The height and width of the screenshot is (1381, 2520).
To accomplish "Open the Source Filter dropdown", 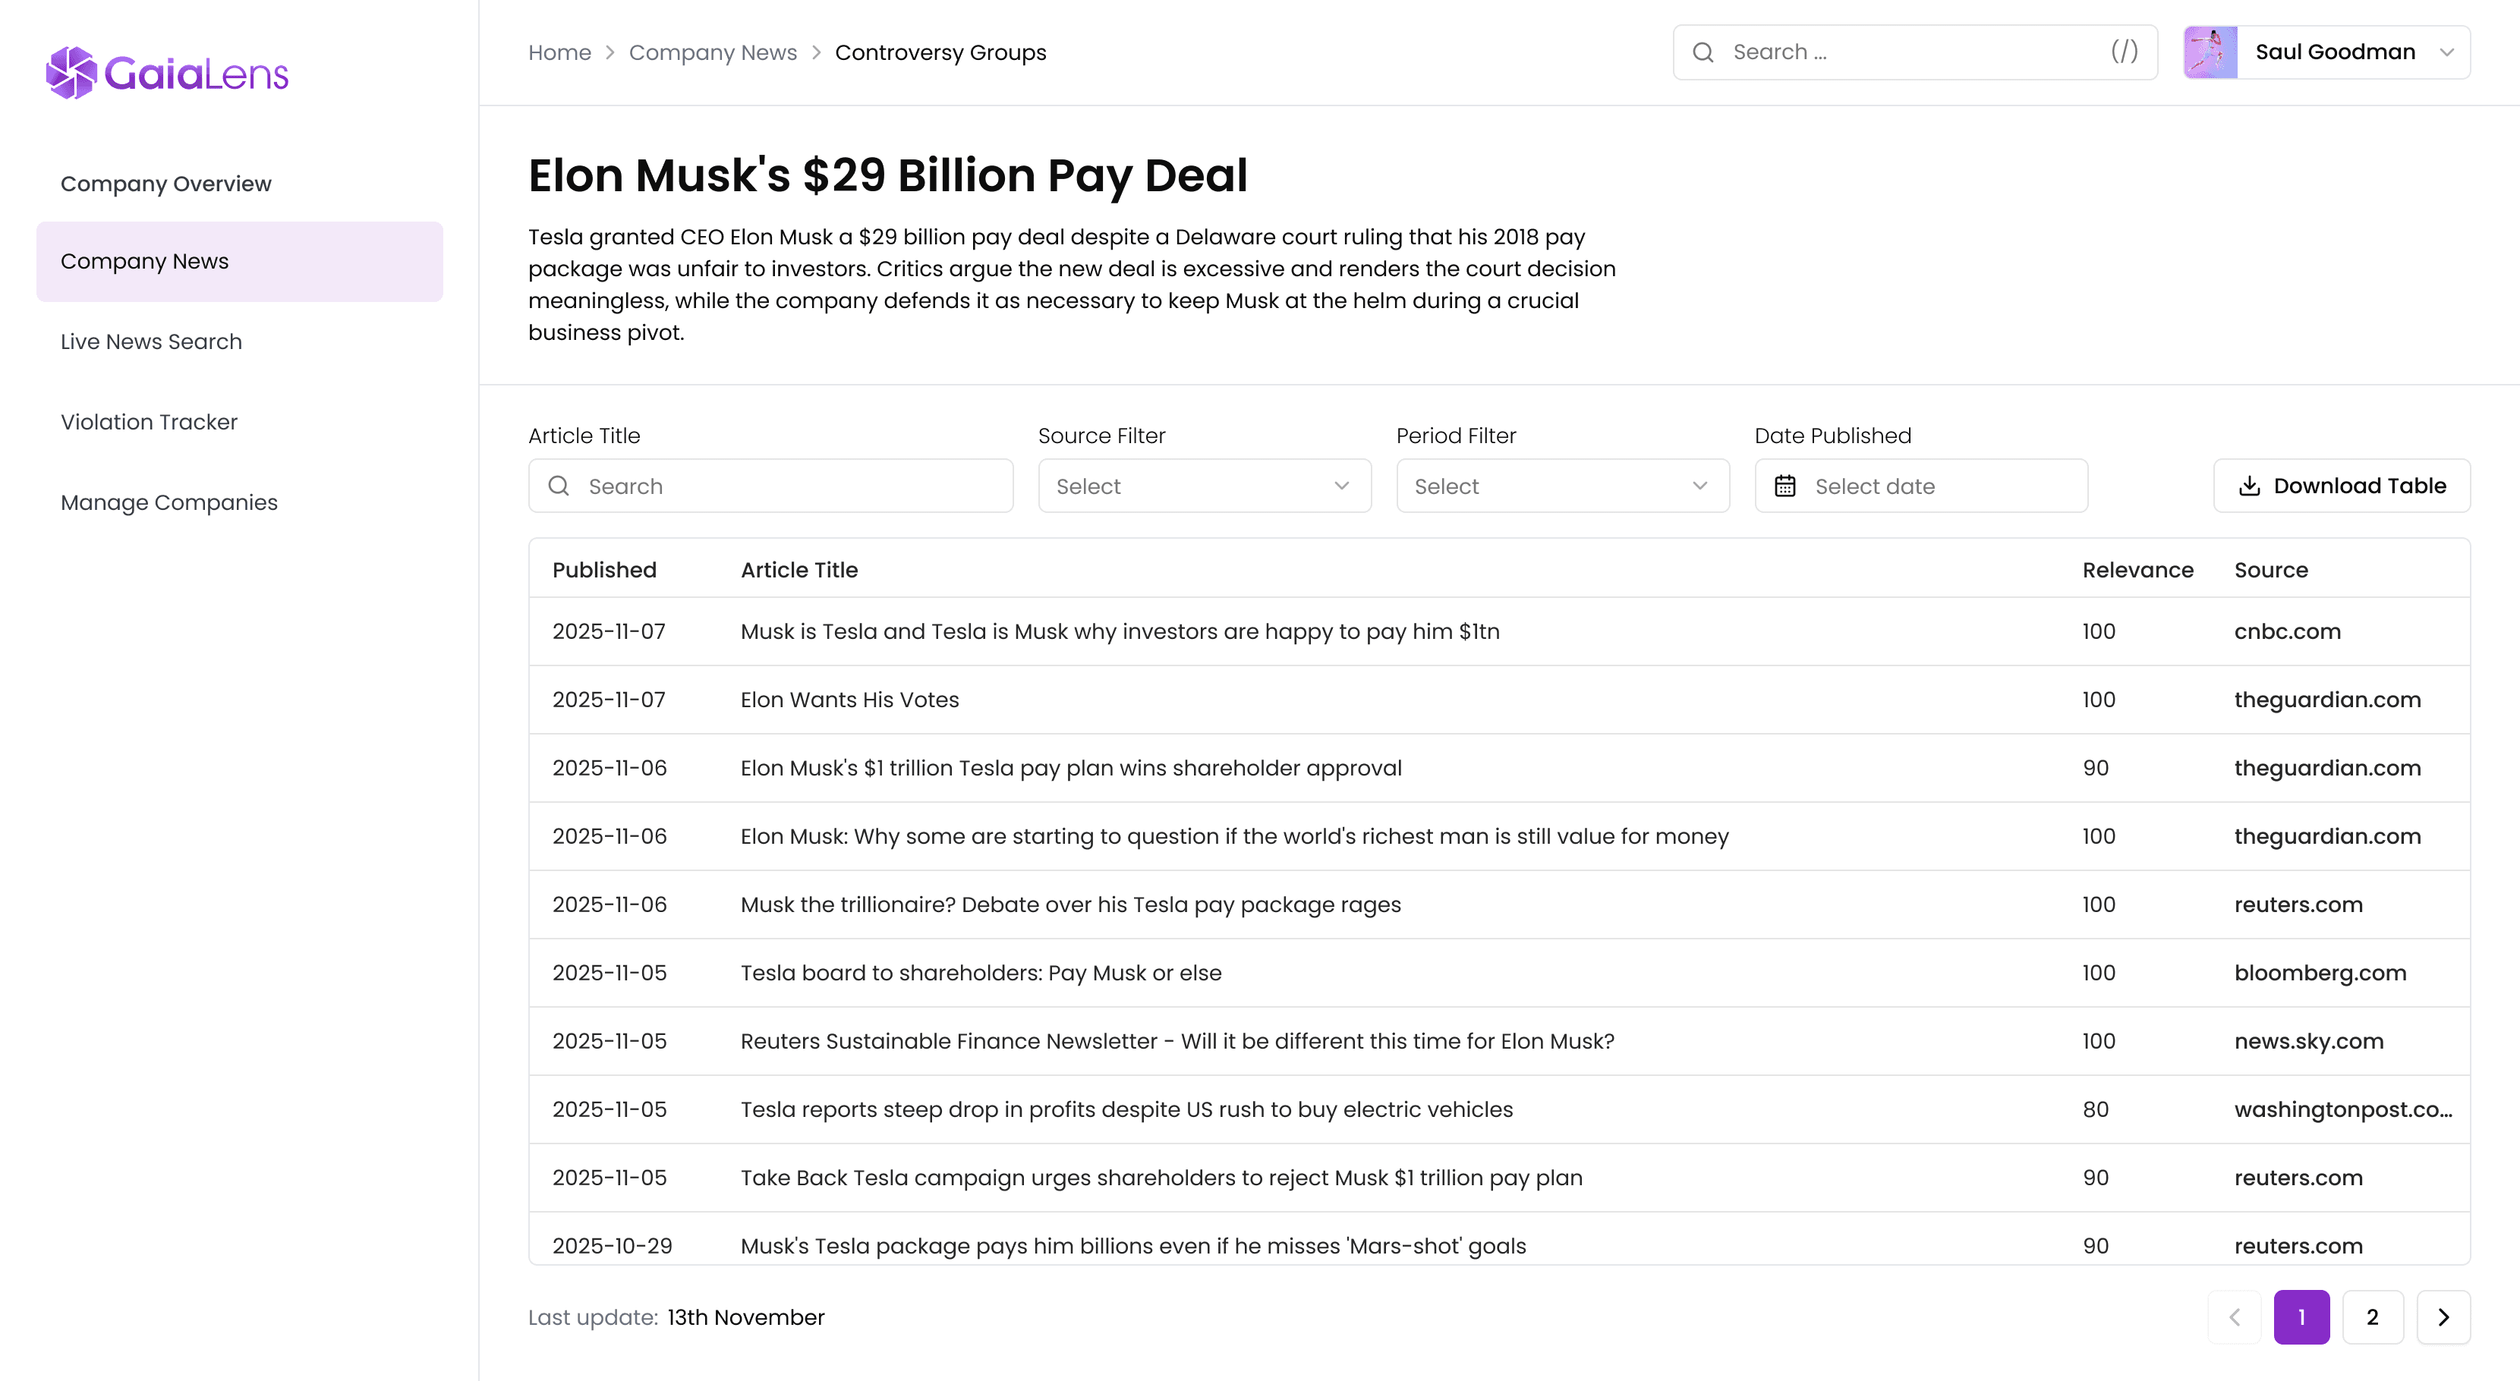I will point(1205,486).
